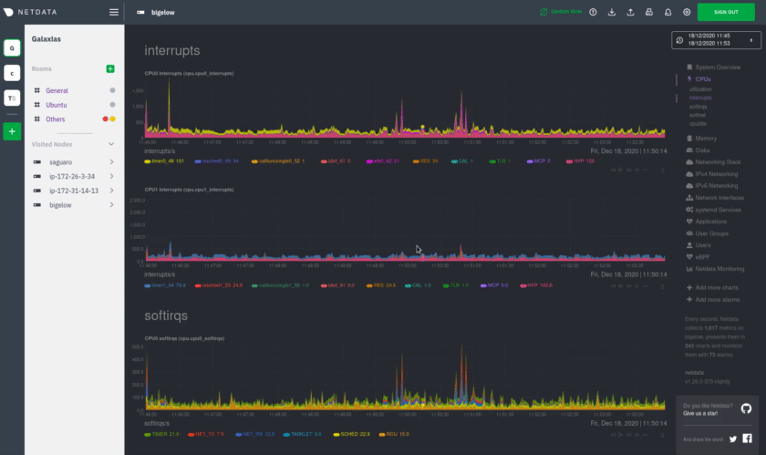Click the download/import snapshot icon

612,12
